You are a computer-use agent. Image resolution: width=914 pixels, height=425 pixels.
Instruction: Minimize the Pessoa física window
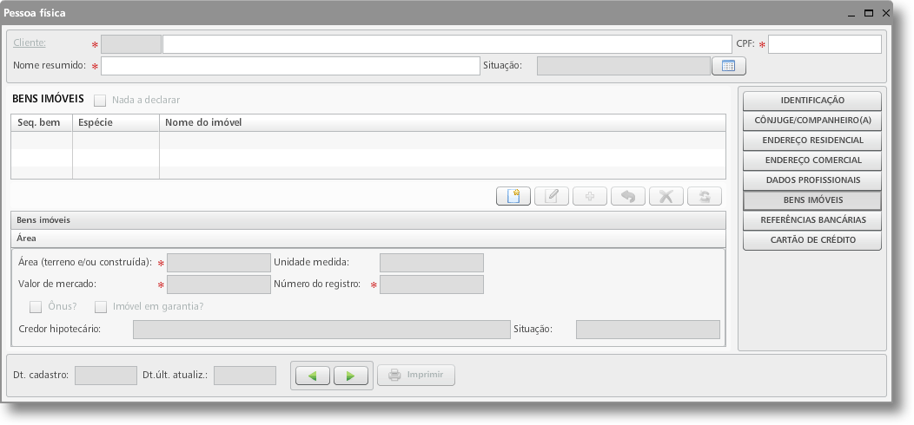851,14
